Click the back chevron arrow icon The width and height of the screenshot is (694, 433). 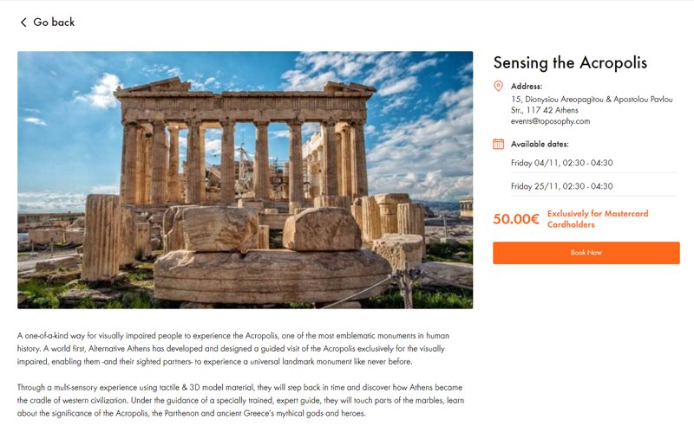click(23, 23)
